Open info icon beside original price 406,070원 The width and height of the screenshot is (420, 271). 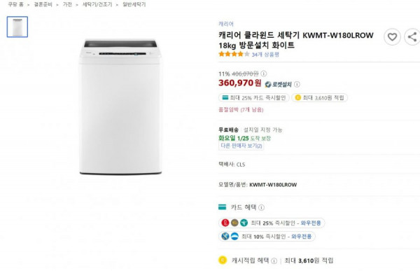click(x=264, y=74)
